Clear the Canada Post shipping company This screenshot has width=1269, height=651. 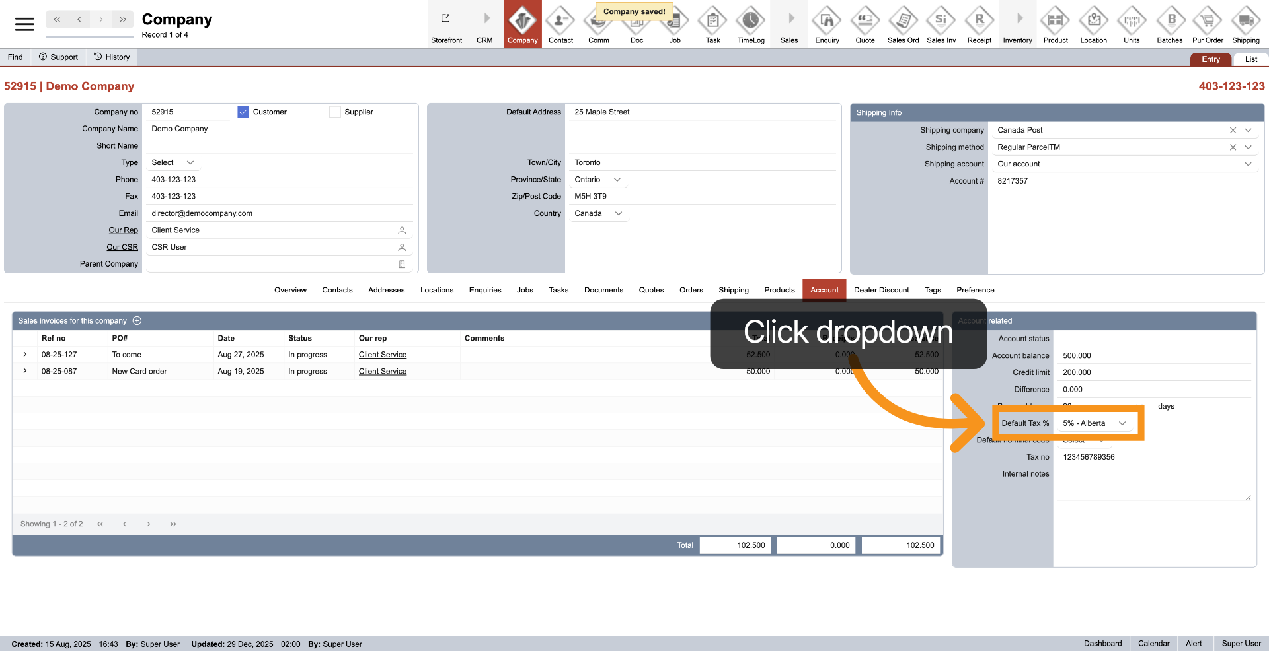(x=1233, y=131)
